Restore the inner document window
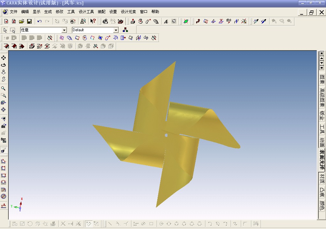This screenshot has width=326, height=229. [311, 12]
